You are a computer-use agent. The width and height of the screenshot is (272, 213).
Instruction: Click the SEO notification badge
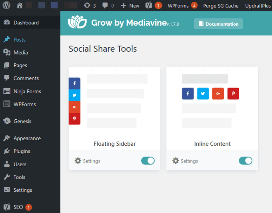tap(29, 207)
